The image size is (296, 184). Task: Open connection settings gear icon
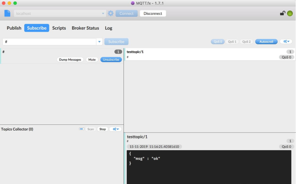(111, 13)
